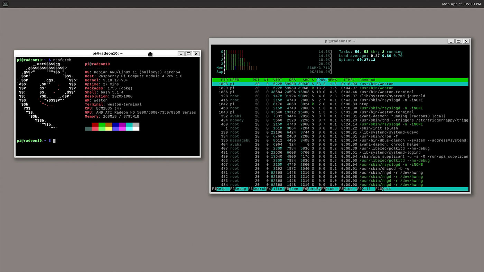Focus the shell prompt cursor in neofetch window

coord(54,141)
